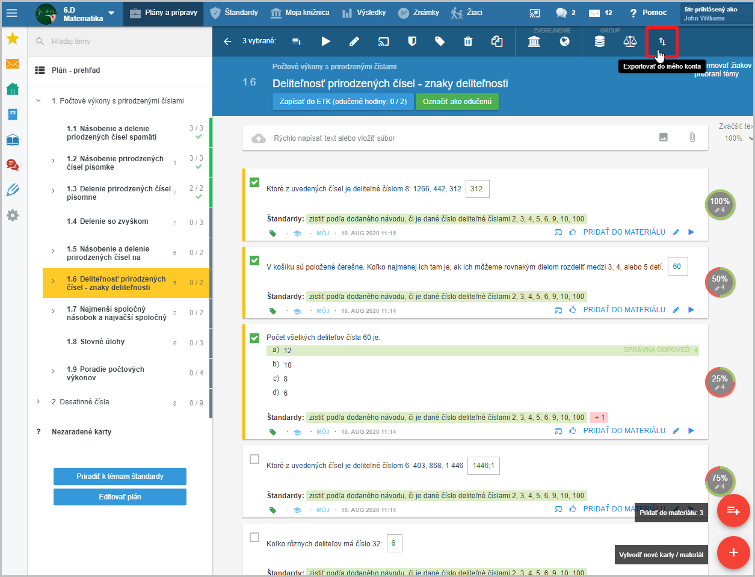Screen dimensions: 755x577
Task: Click the database stack Group icon
Action: [600, 42]
